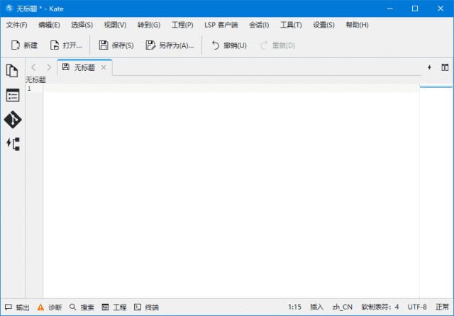Open the 软制表符 tab width selector

380,307
